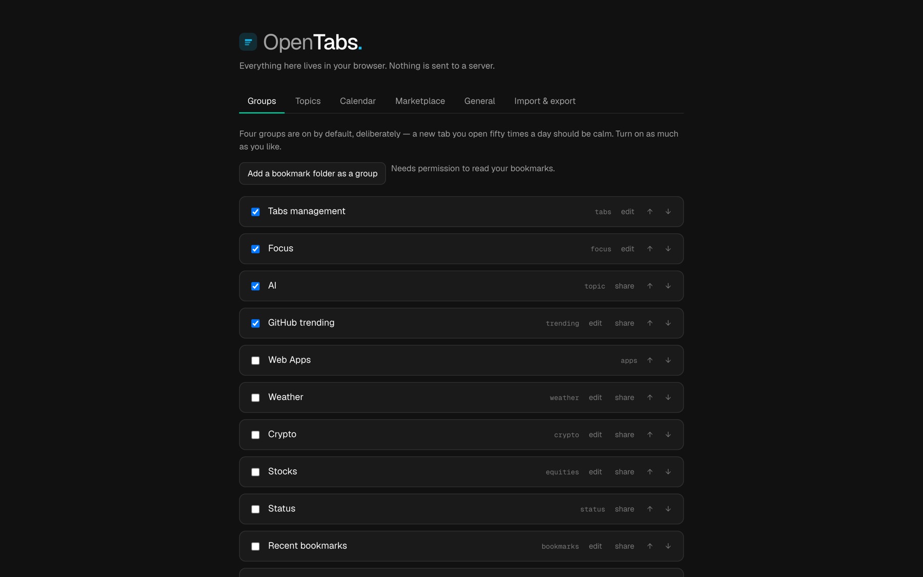This screenshot has width=923, height=577.
Task: Switch to the Topics tab
Action: (x=308, y=101)
